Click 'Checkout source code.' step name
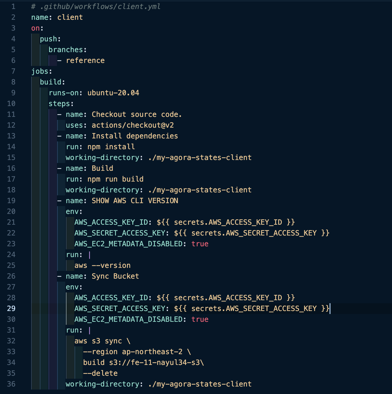The image size is (392, 394). click(137, 114)
